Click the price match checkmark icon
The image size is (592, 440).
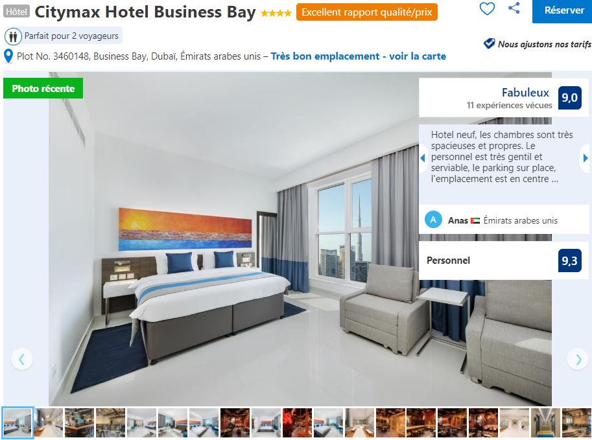coord(489,44)
